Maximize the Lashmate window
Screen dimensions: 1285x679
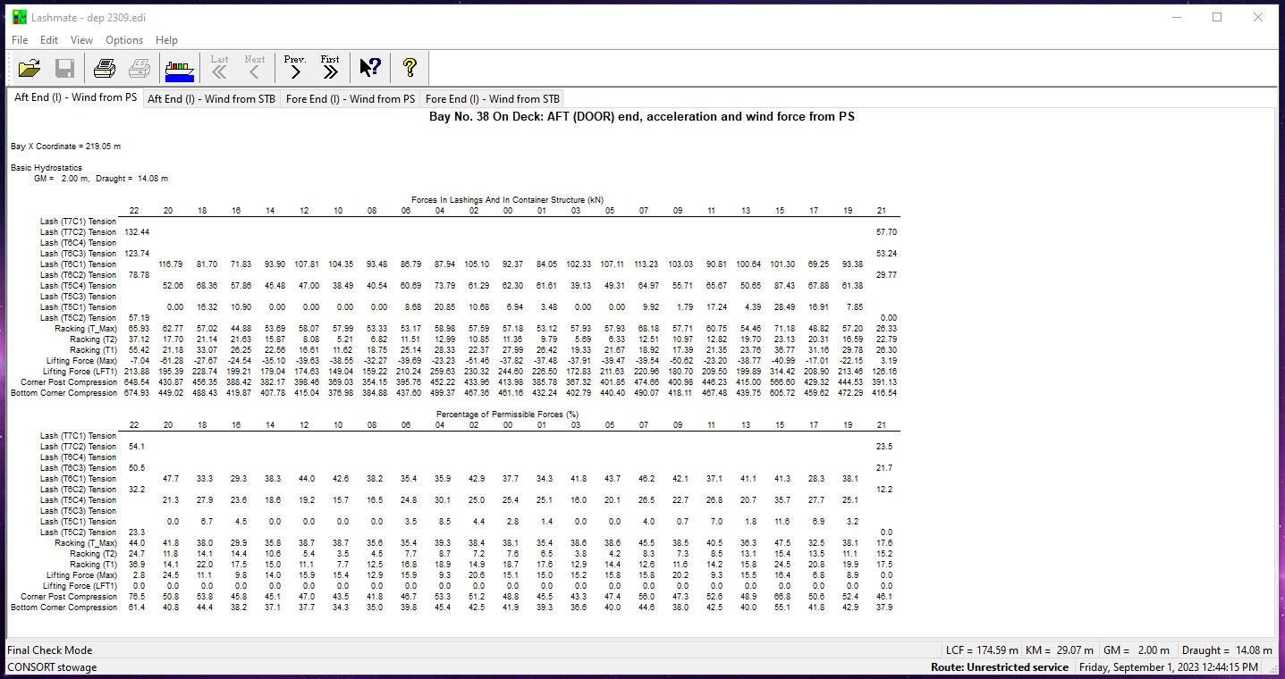1217,17
